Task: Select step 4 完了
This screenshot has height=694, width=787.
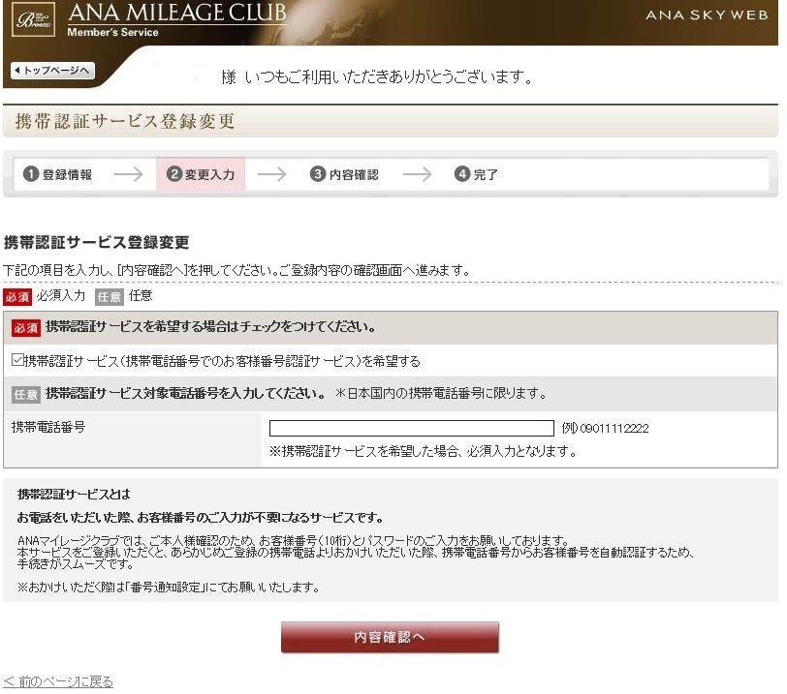Action: [x=476, y=174]
